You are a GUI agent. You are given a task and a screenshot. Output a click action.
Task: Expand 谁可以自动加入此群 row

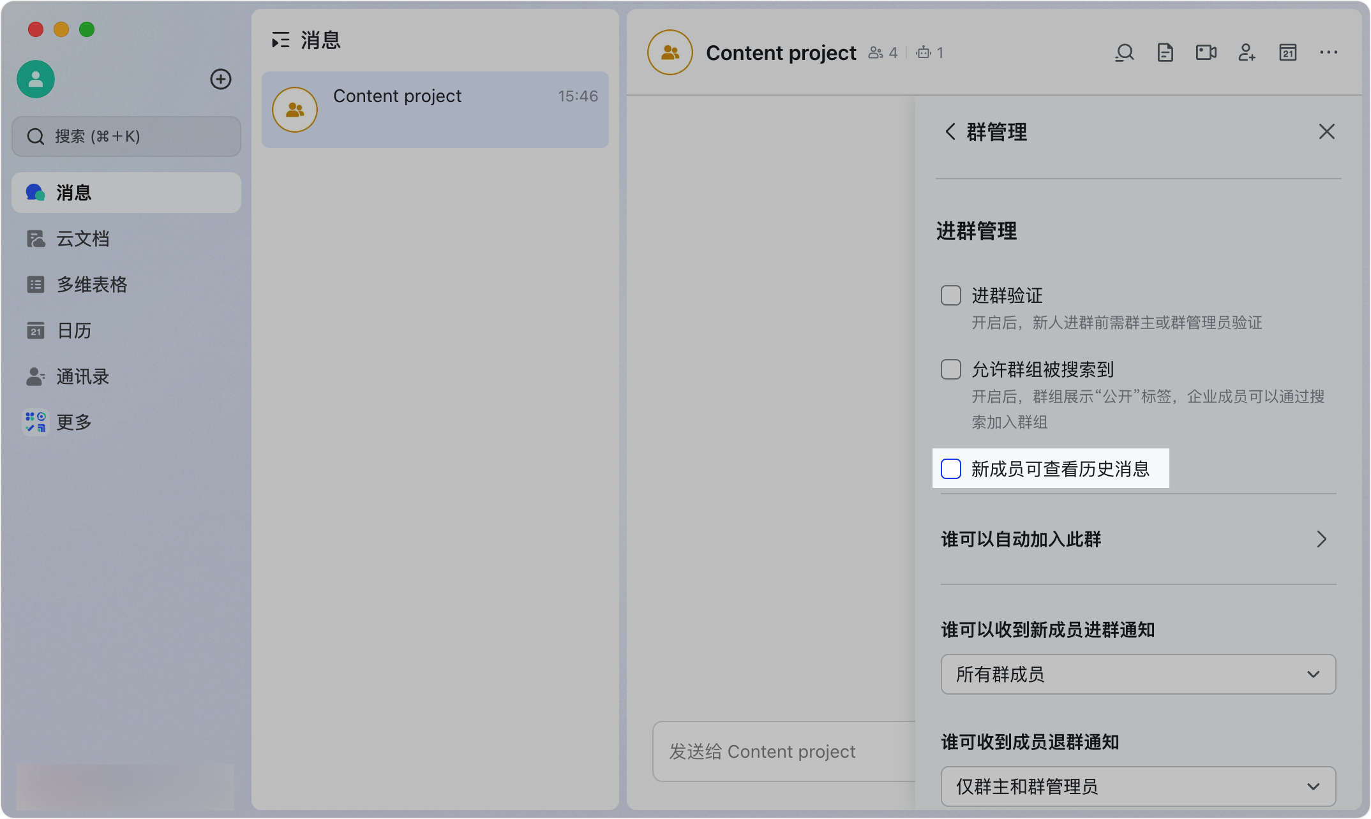coord(1137,540)
